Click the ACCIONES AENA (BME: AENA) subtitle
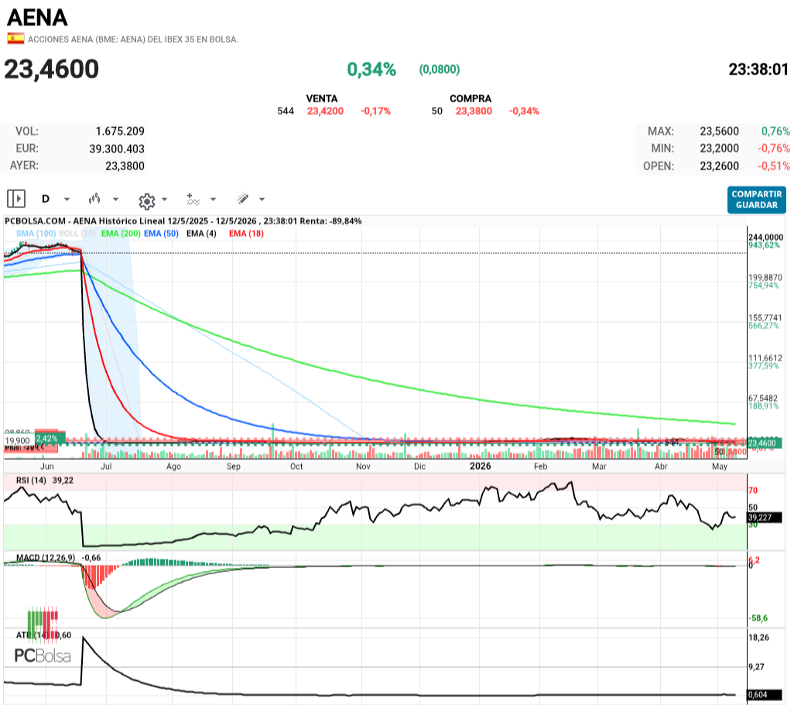 pyautogui.click(x=132, y=39)
